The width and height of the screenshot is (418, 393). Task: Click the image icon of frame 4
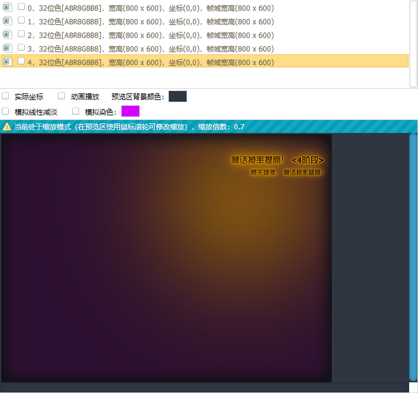click(x=7, y=61)
